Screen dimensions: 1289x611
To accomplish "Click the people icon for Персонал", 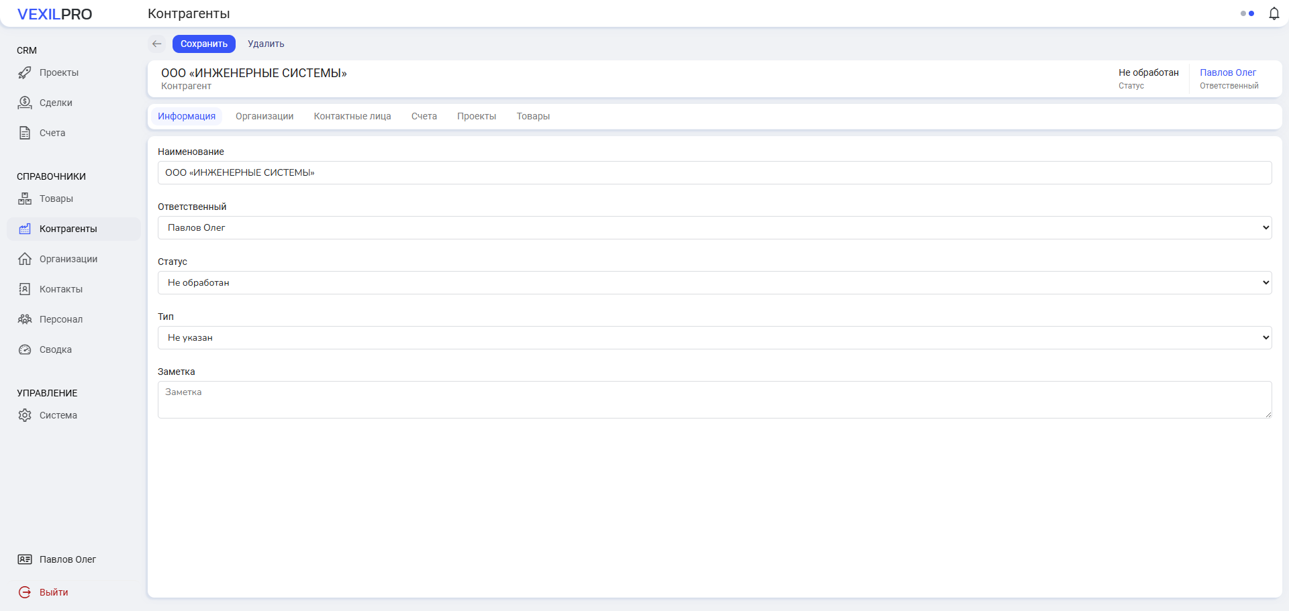I will coord(25,319).
